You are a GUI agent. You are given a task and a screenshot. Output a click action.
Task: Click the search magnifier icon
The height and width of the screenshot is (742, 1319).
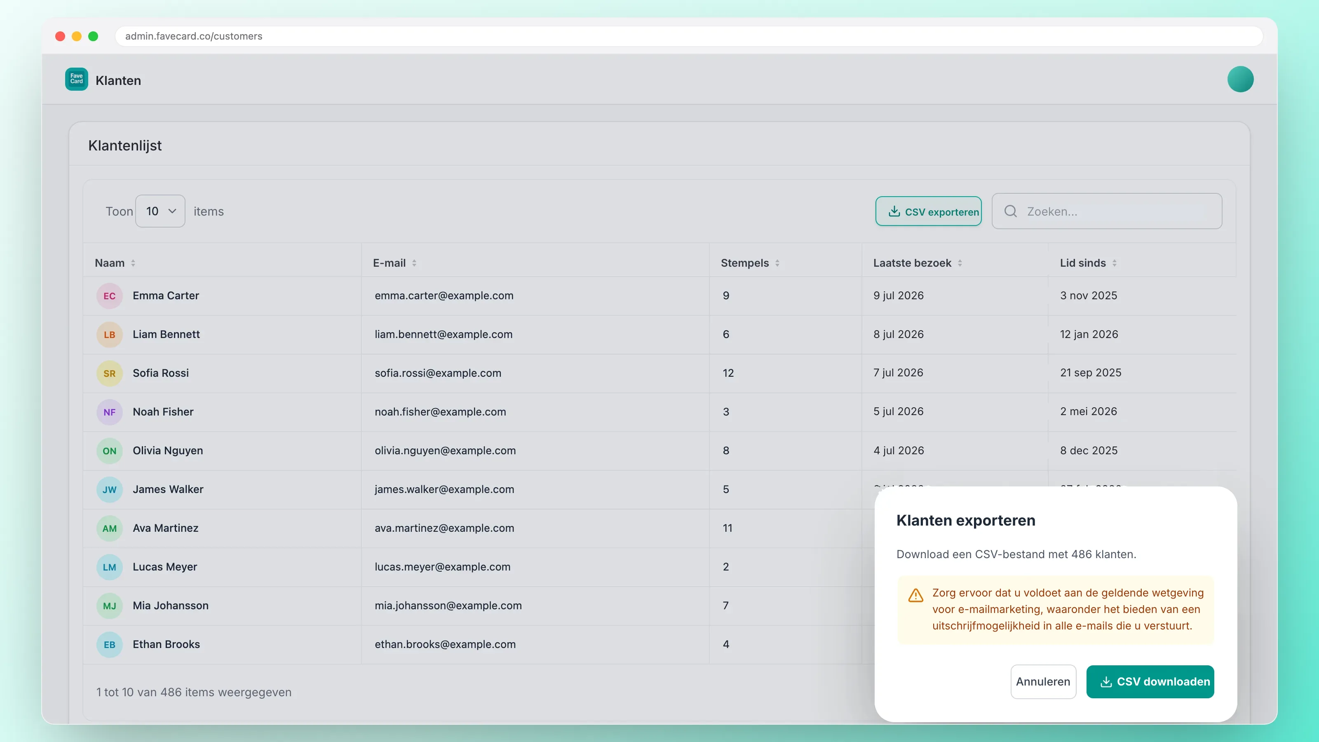click(1010, 211)
